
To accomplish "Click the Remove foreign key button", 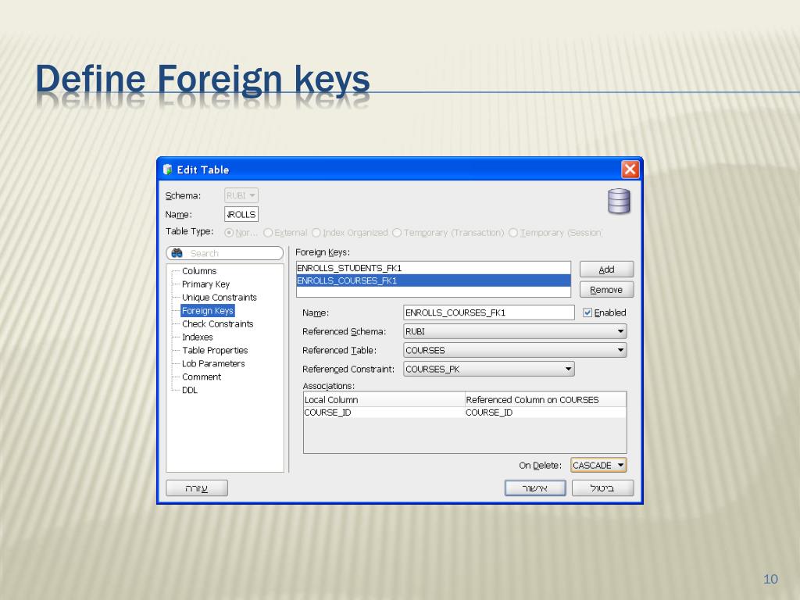I will tap(606, 290).
